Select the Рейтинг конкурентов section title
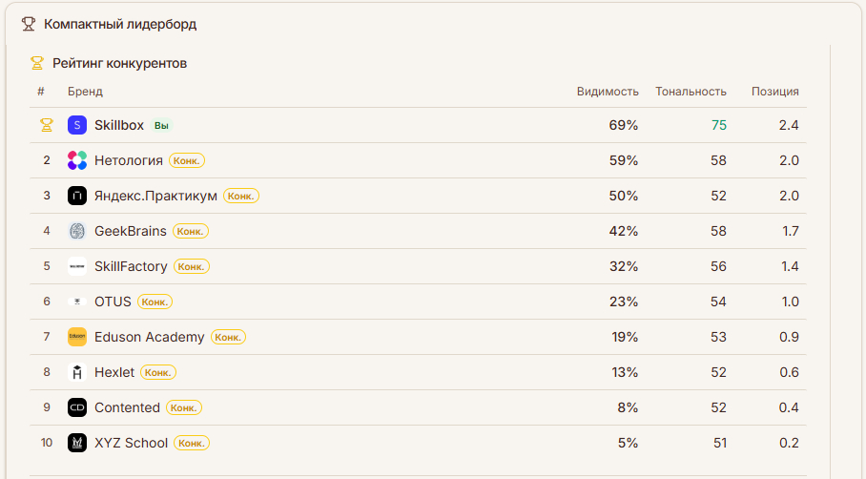The width and height of the screenshot is (866, 479). (x=119, y=63)
